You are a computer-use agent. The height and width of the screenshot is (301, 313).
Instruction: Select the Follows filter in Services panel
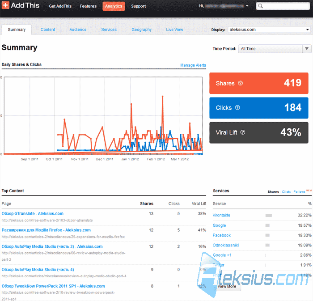click(x=299, y=191)
